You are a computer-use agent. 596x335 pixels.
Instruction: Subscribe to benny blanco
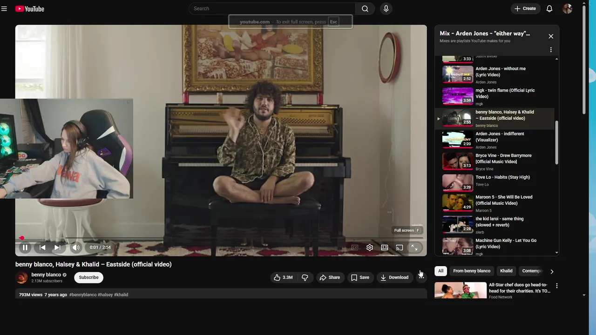coord(88,277)
